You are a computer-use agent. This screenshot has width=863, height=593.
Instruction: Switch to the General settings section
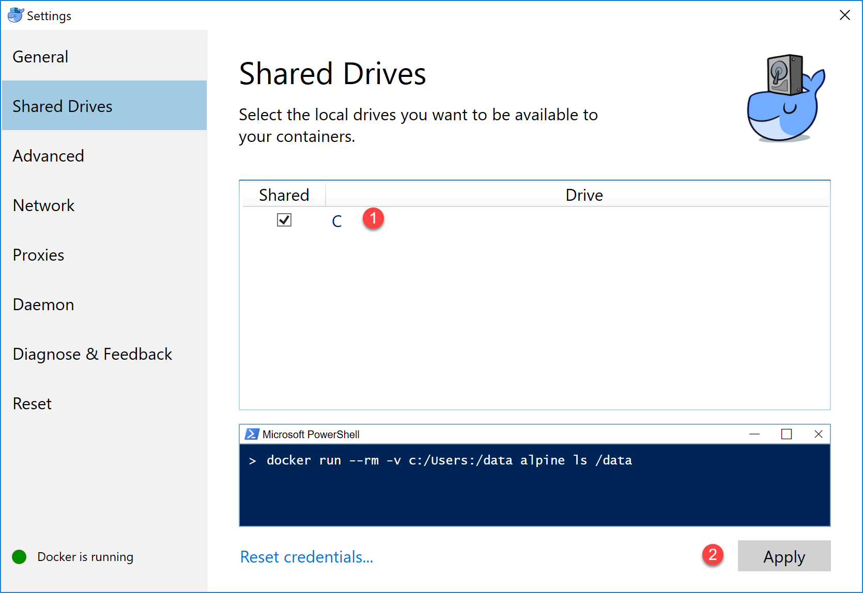(40, 57)
